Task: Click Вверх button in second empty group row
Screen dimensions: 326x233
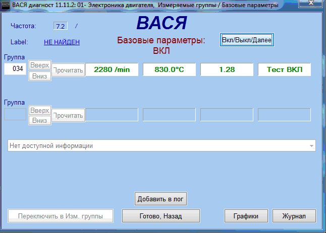Action: pos(40,110)
